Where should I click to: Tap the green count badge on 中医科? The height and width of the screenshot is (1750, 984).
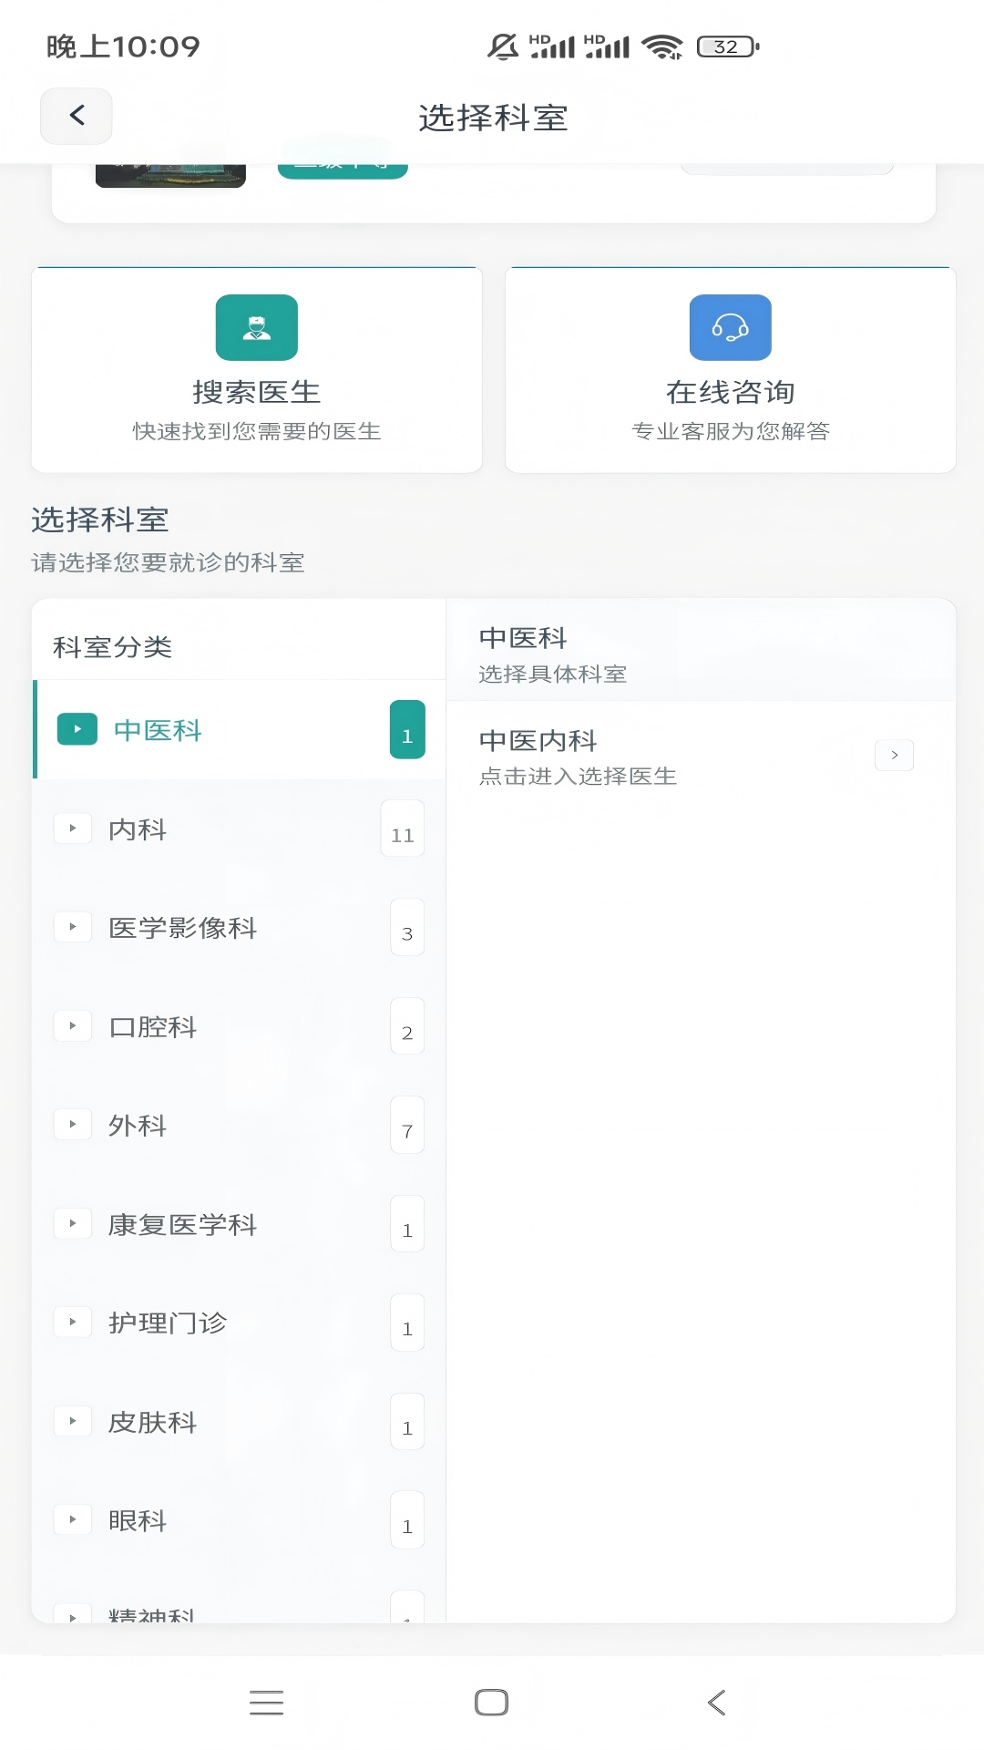pyautogui.click(x=407, y=729)
